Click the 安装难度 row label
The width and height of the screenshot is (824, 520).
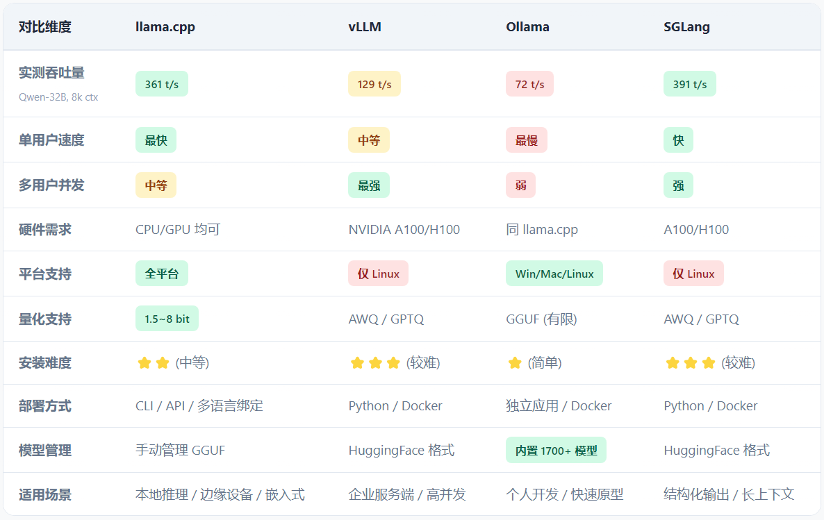pyautogui.click(x=44, y=363)
